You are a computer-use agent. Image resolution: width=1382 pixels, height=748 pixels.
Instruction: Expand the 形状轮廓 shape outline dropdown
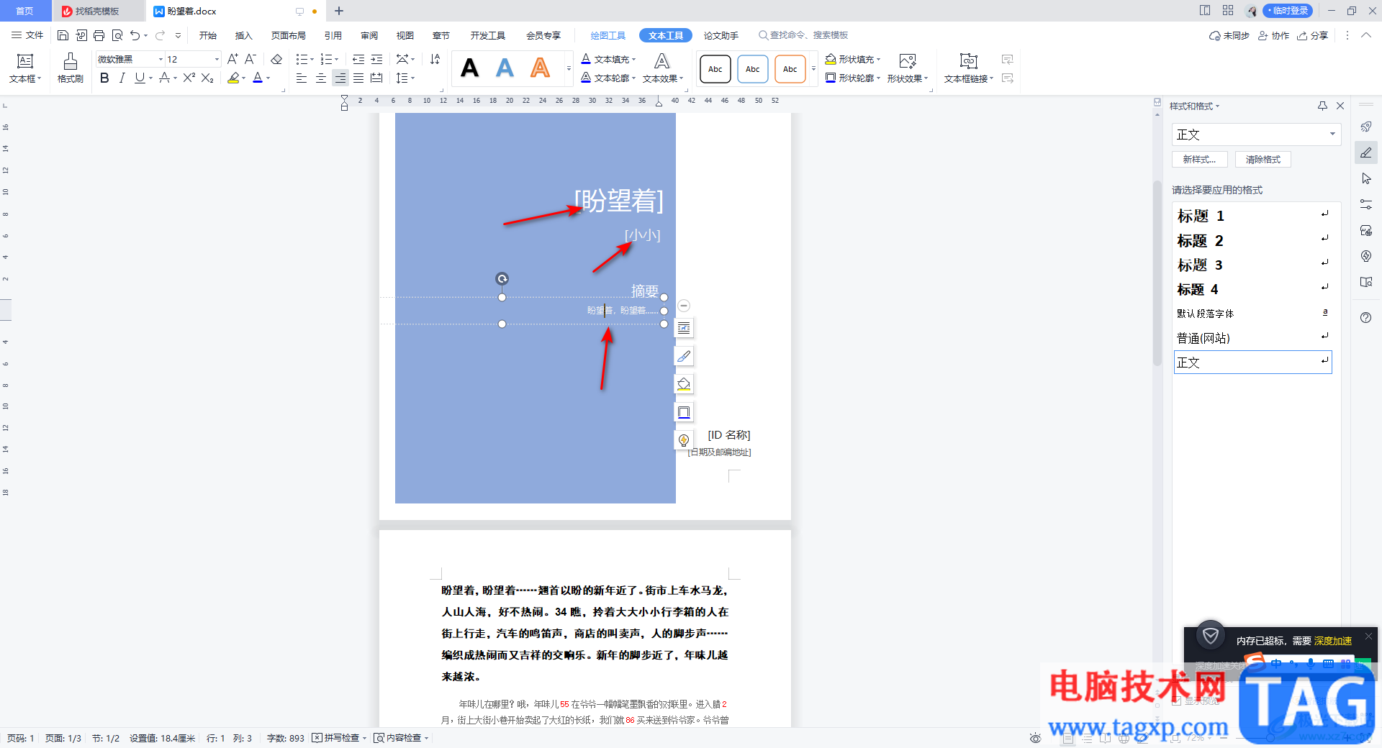pos(879,78)
